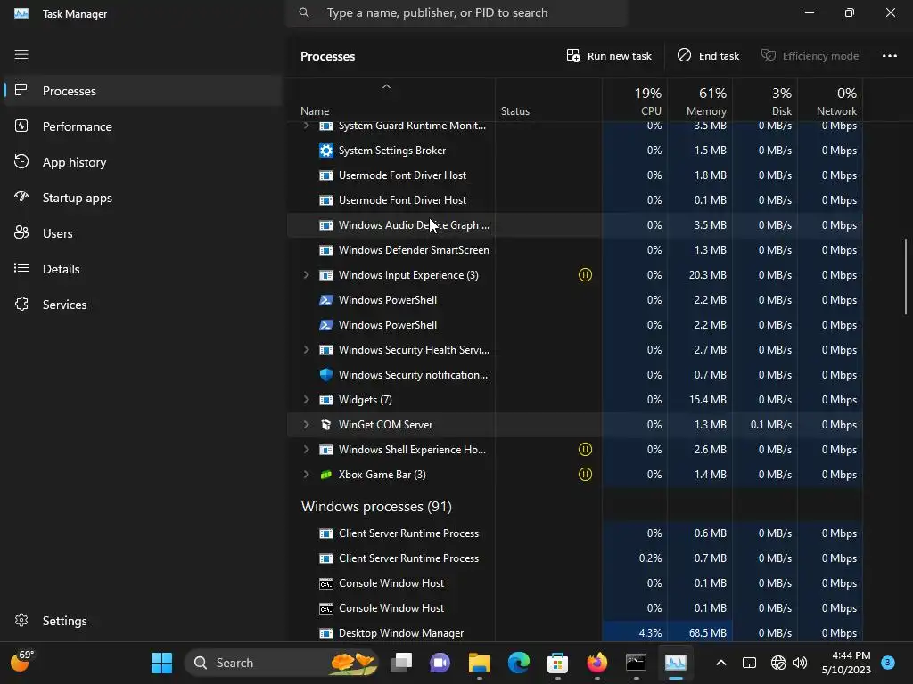Image resolution: width=913 pixels, height=684 pixels.
Task: Open the Windows Start menu
Action: [x=162, y=663]
